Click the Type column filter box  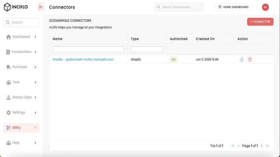pos(147,49)
